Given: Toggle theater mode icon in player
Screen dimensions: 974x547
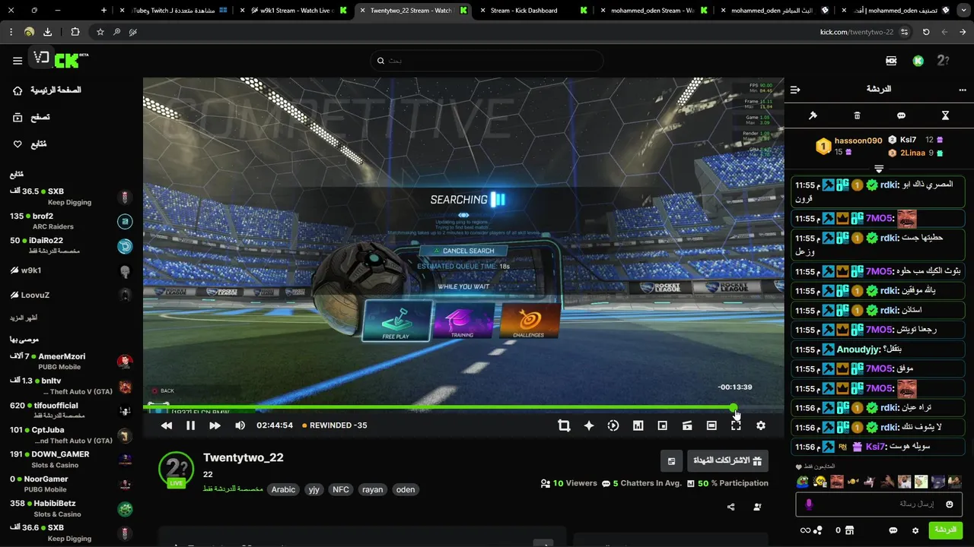Looking at the screenshot, I should point(711,425).
